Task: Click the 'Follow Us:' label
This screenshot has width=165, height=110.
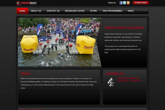Action: point(112,3)
